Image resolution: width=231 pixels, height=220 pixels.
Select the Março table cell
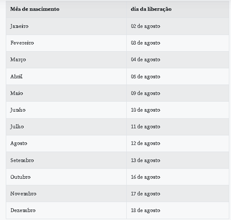click(x=18, y=60)
